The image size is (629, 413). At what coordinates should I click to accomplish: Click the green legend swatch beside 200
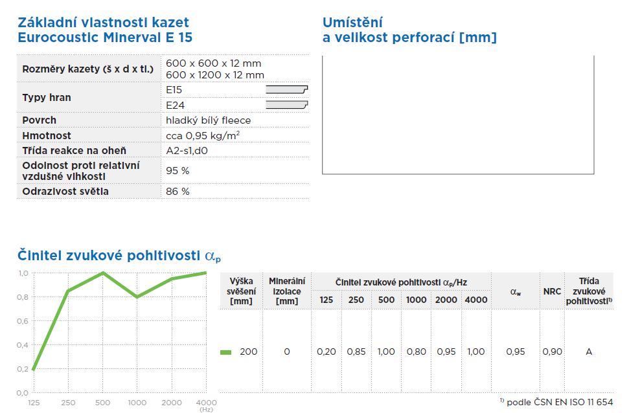tap(226, 352)
